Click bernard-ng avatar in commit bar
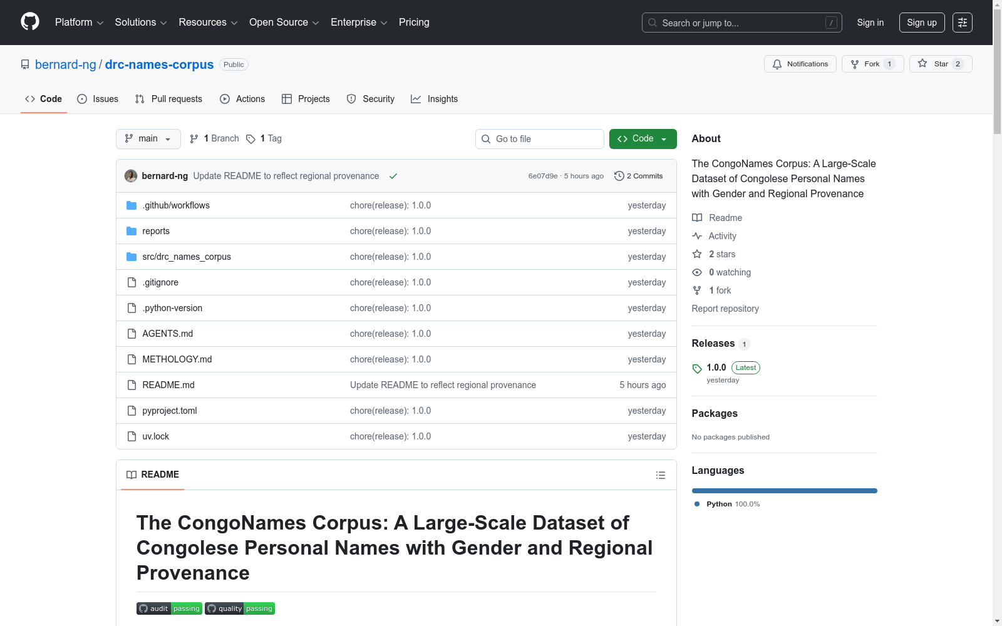 tap(131, 176)
